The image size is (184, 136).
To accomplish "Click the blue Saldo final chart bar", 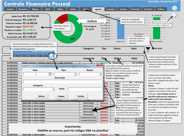I will tap(121, 30).
